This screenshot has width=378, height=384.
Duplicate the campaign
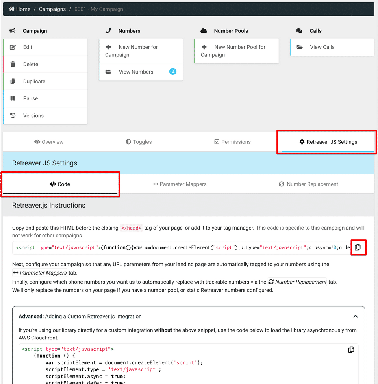click(45, 81)
